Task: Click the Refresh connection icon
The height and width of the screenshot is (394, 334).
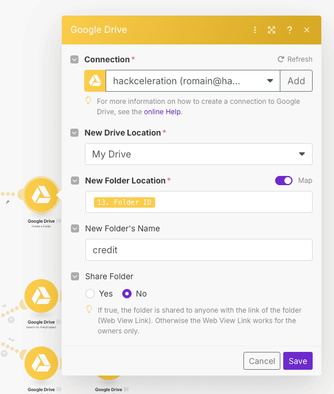Action: coord(280,59)
